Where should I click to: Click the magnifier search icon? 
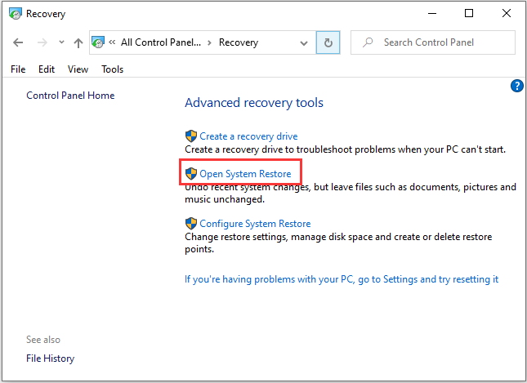click(x=368, y=42)
